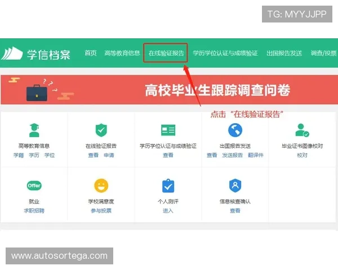
Task: Open 高等教育信息 in the top navigation
Action: point(122,53)
